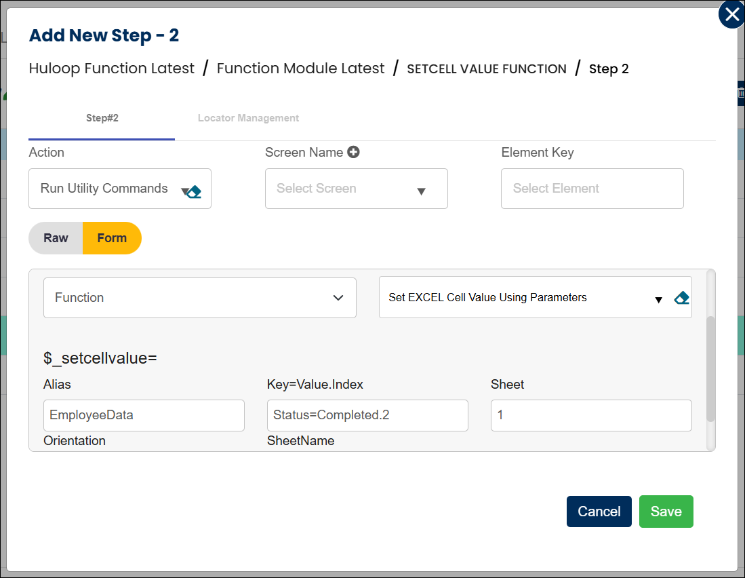Clear the Set EXCEL Cell Value selection
The height and width of the screenshot is (578, 745).
(681, 298)
